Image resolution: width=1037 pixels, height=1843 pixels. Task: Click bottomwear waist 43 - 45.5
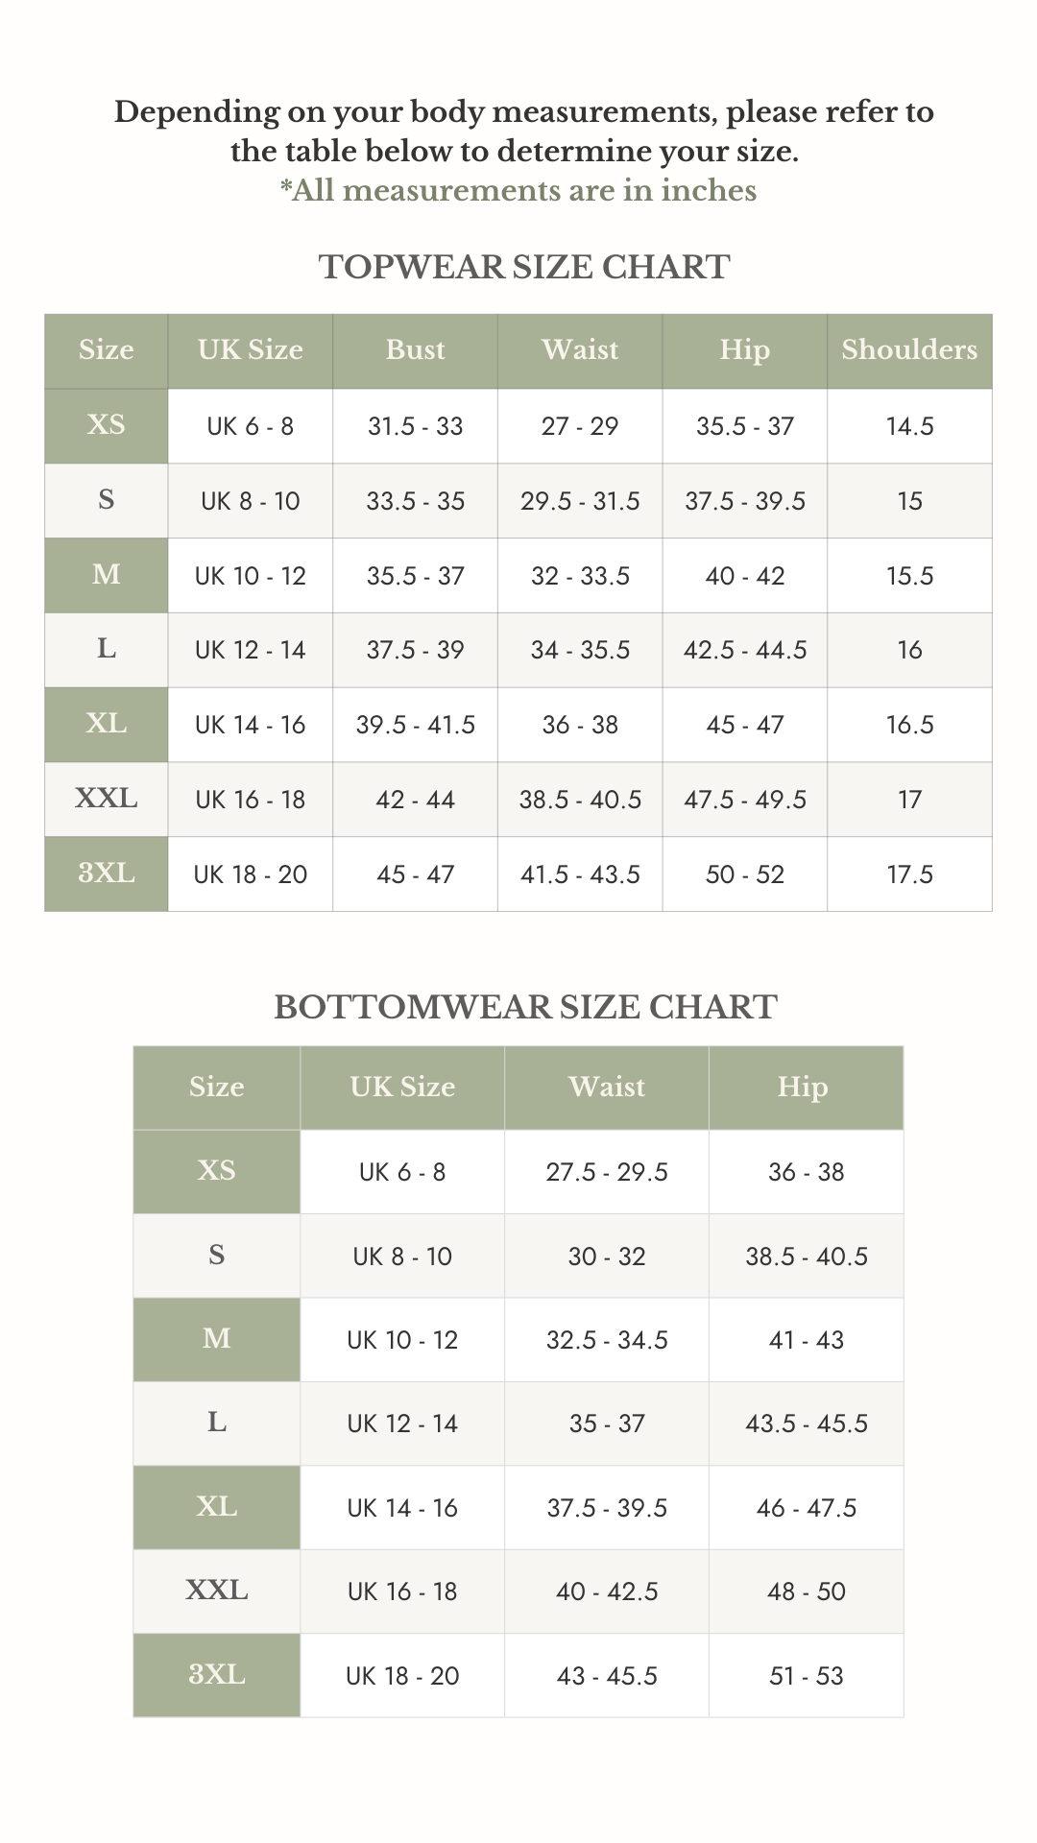click(607, 1676)
